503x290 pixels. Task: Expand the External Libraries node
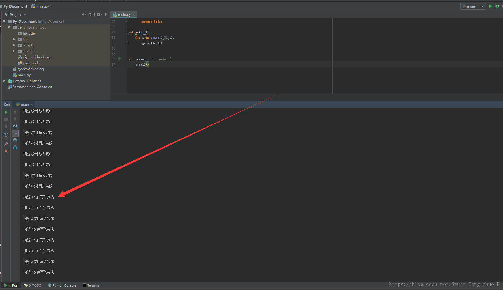pyautogui.click(x=4, y=81)
